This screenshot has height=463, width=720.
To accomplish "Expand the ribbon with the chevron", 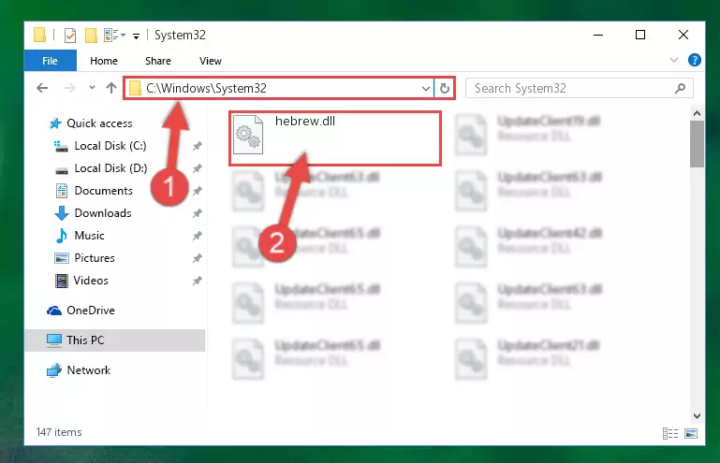I will (x=673, y=60).
